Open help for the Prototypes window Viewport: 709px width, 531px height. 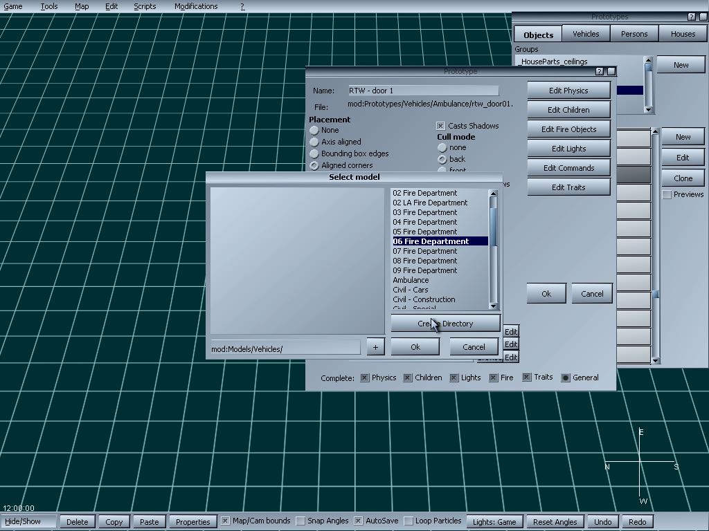point(692,17)
